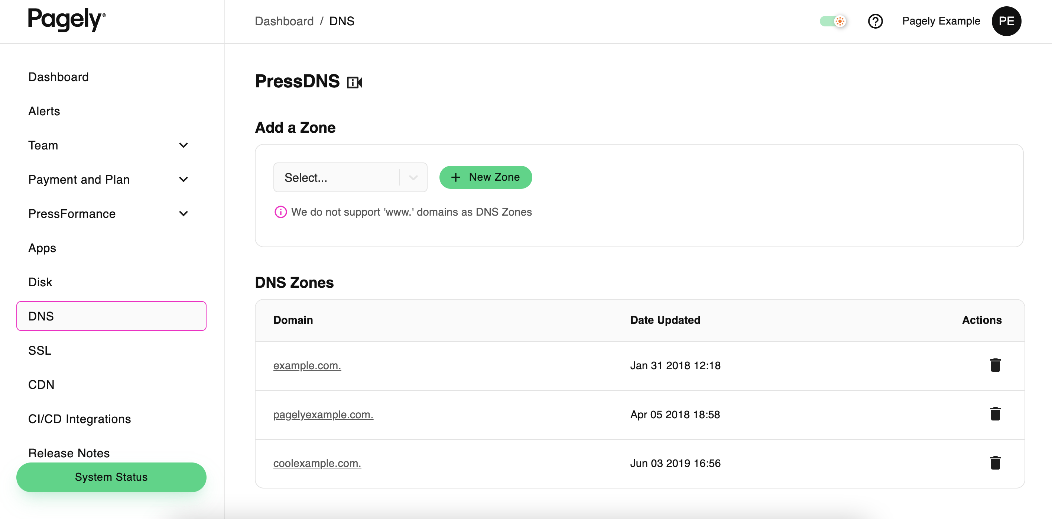Click the Actions column header

tap(982, 320)
